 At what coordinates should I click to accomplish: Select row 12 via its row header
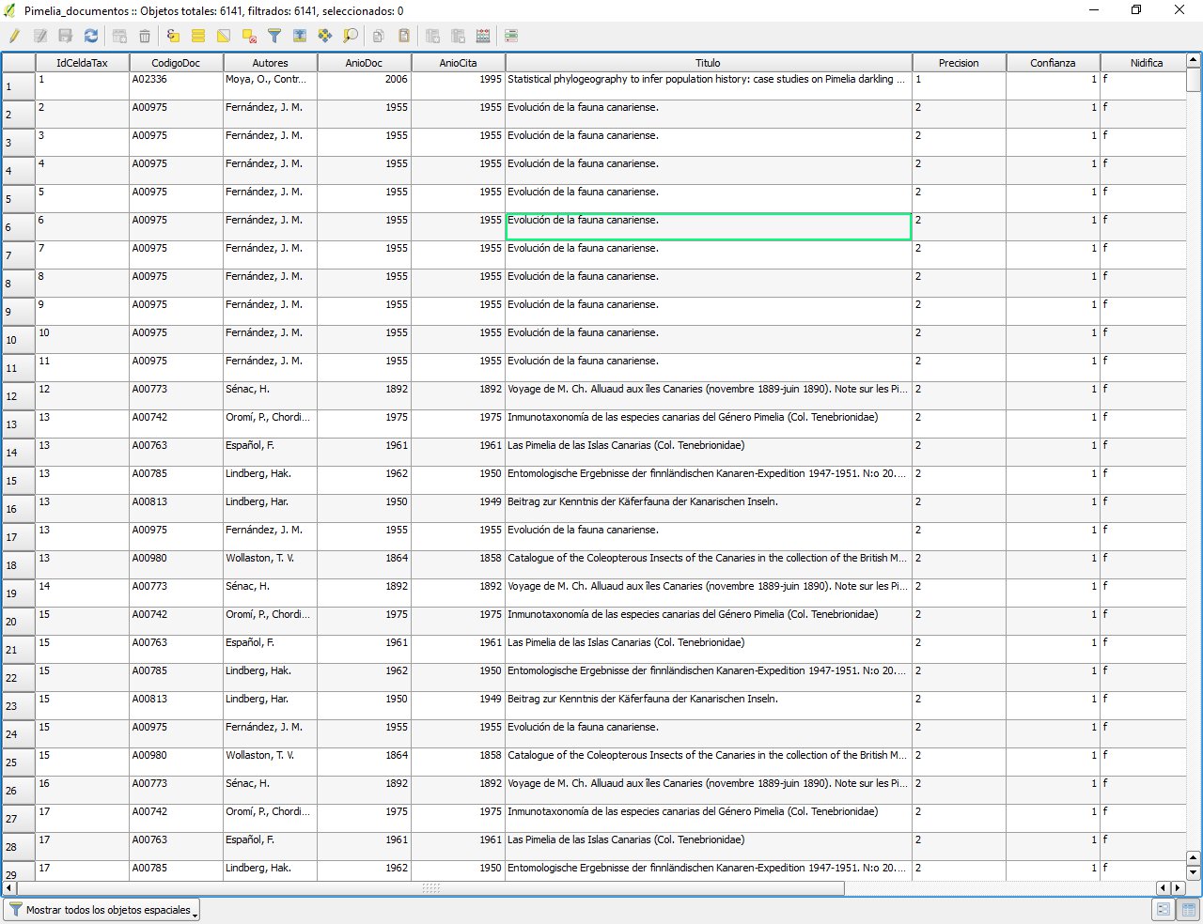tap(18, 396)
